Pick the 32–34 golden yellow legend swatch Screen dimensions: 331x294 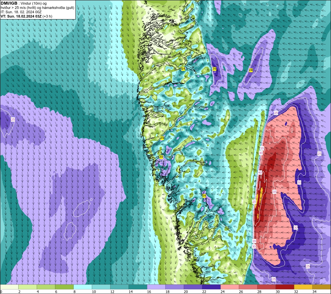303,287
